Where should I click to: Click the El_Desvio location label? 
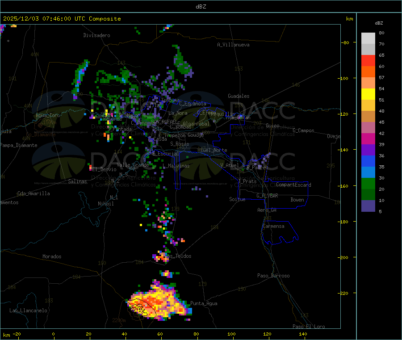pos(104,169)
